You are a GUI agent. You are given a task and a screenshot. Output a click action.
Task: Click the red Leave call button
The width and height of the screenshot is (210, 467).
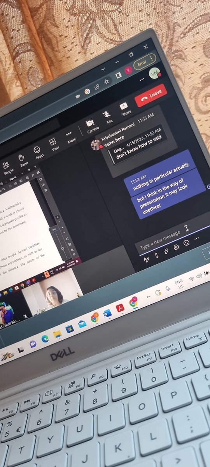pos(151,95)
